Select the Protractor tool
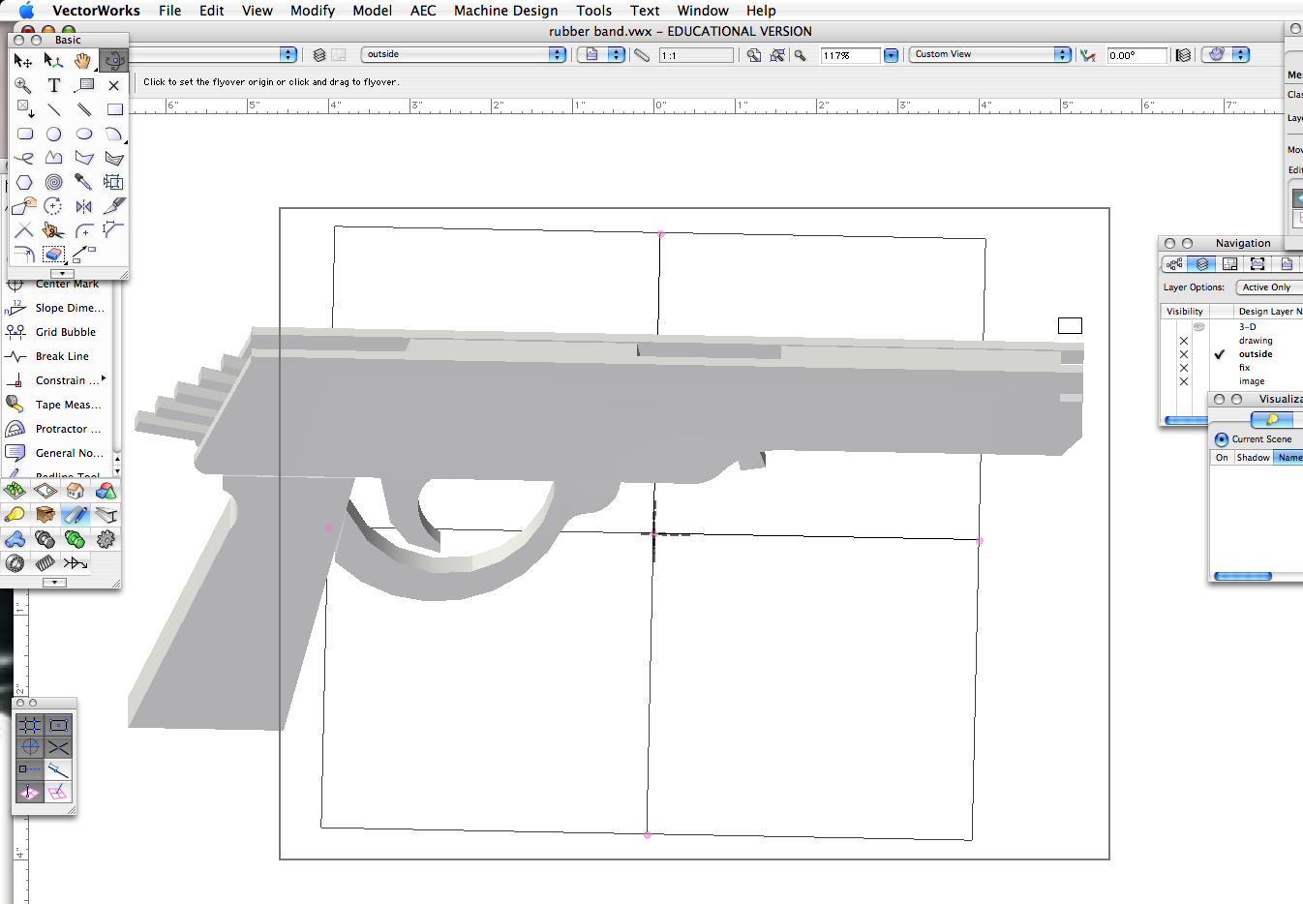This screenshot has width=1303, height=904. pos(56,429)
